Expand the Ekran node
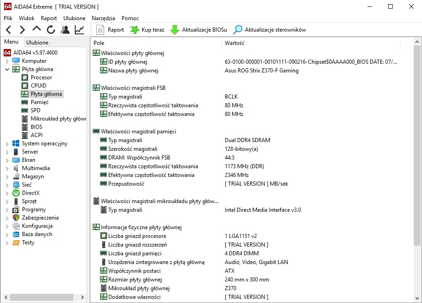The width and height of the screenshot is (422, 303). pyautogui.click(x=7, y=160)
